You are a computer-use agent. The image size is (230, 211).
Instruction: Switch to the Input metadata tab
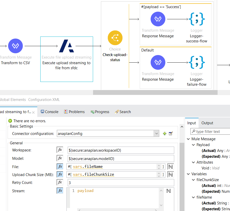tap(191, 123)
